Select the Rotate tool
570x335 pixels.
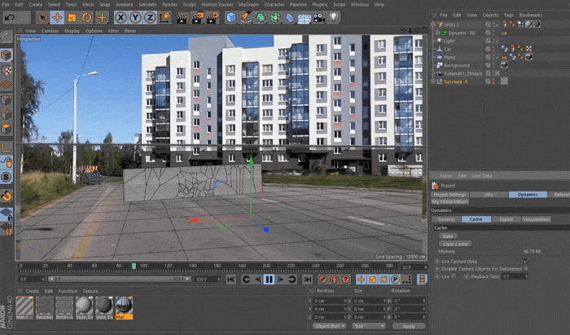pos(87,16)
